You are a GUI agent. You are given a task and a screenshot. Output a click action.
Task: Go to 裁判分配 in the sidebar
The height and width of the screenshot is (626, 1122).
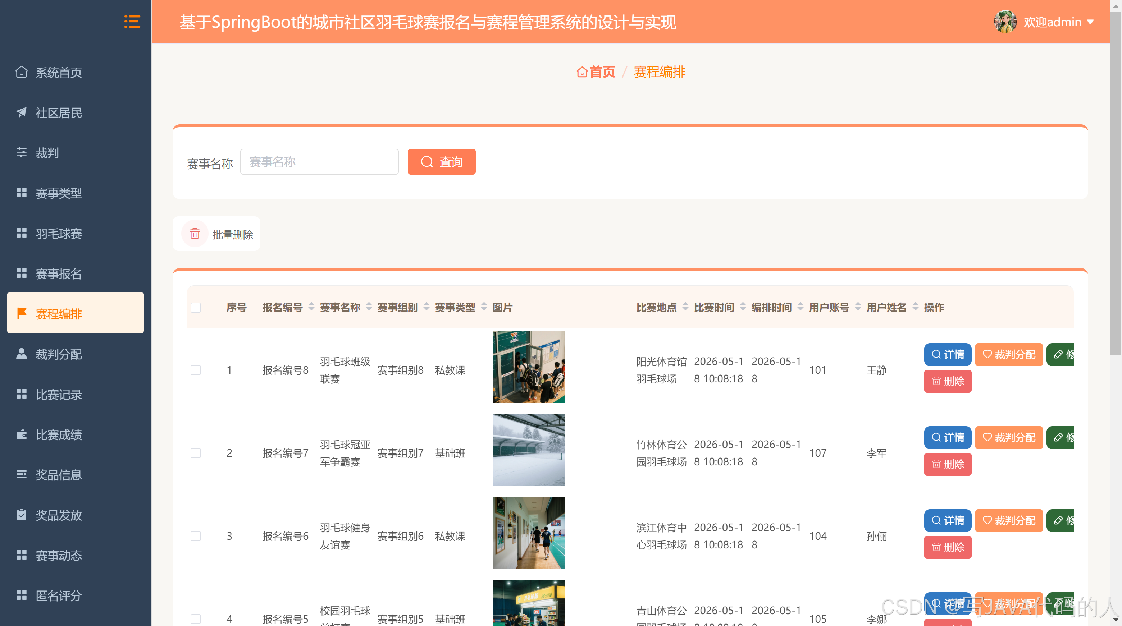76,354
